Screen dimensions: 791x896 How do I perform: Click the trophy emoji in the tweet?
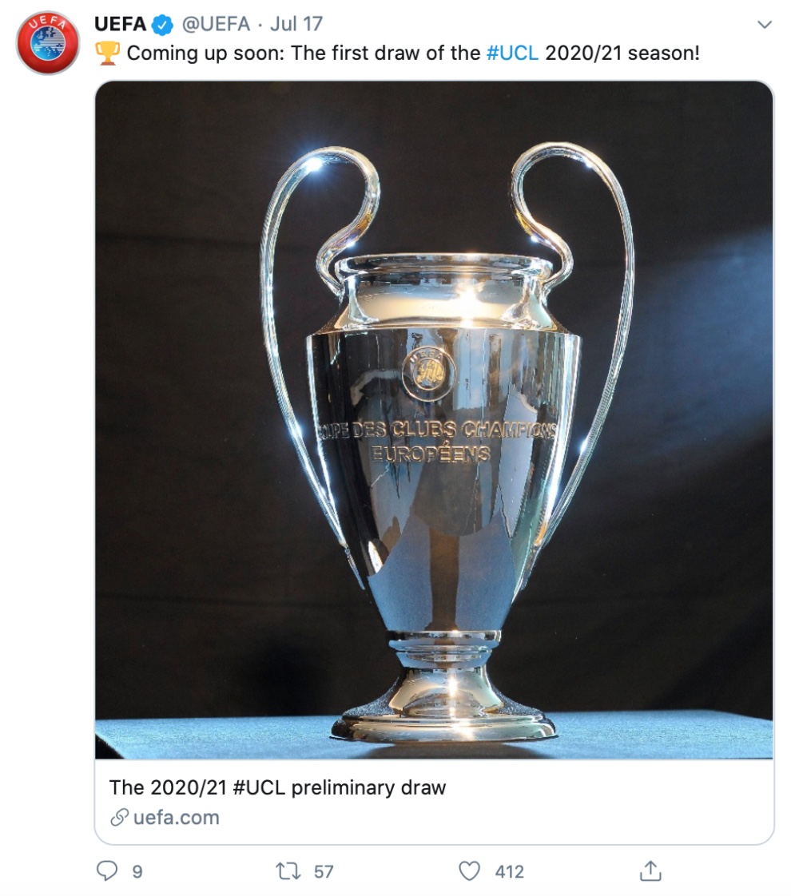pyautogui.click(x=107, y=54)
